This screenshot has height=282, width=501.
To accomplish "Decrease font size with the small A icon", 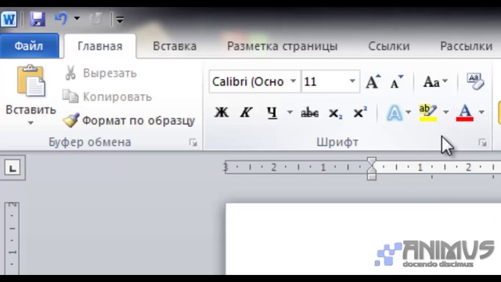I will tap(397, 81).
